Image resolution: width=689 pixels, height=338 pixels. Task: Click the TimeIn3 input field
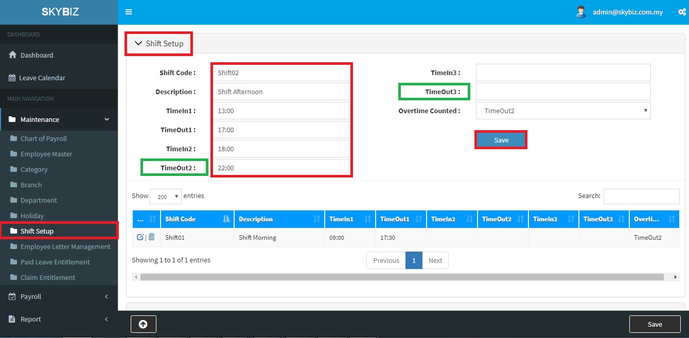(x=563, y=73)
